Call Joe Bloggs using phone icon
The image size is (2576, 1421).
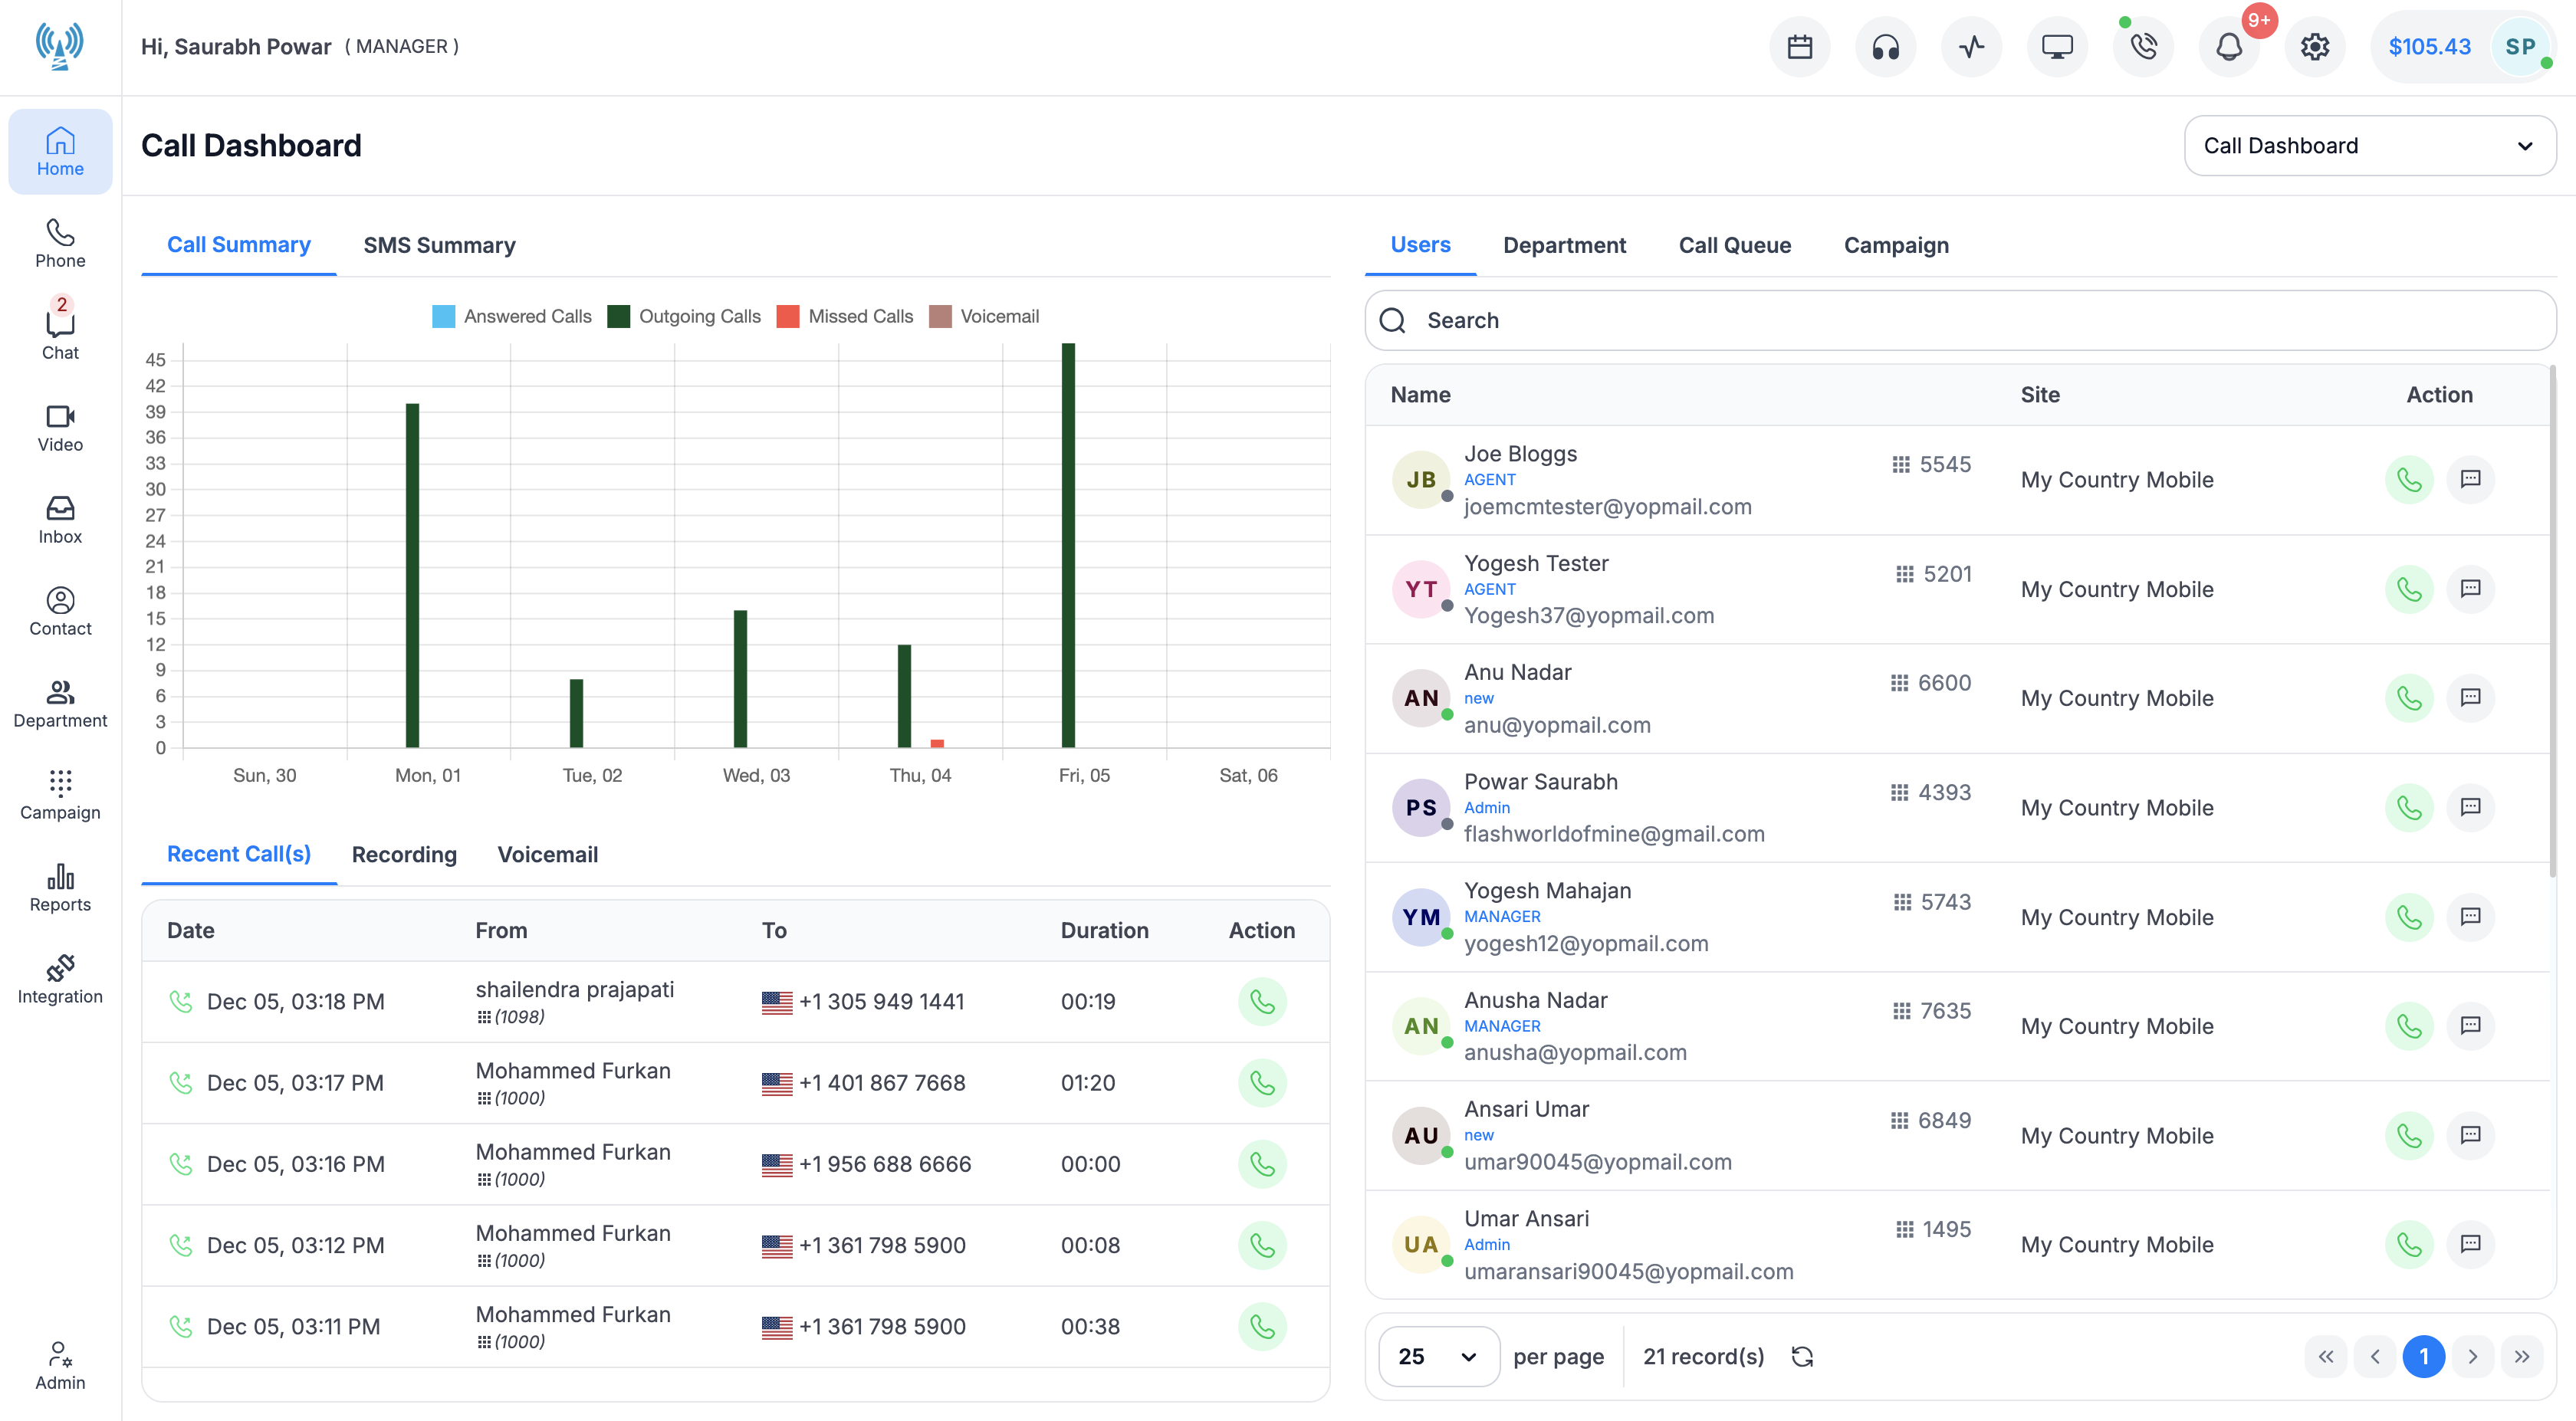[x=2409, y=480]
